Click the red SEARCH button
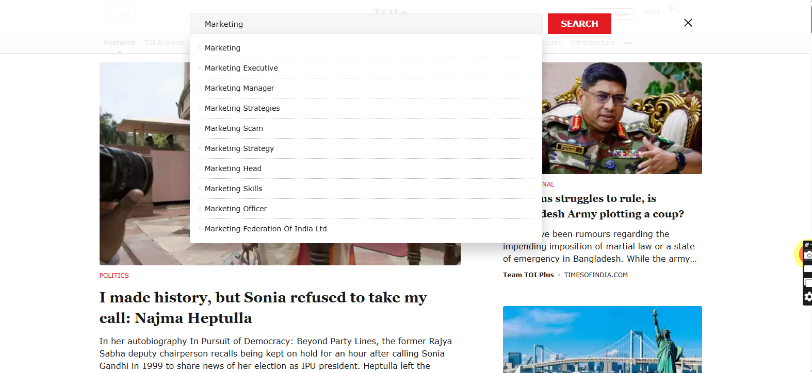This screenshot has height=373, width=812. tap(579, 24)
